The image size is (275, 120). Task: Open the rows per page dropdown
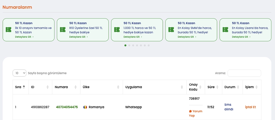[x=20, y=73]
